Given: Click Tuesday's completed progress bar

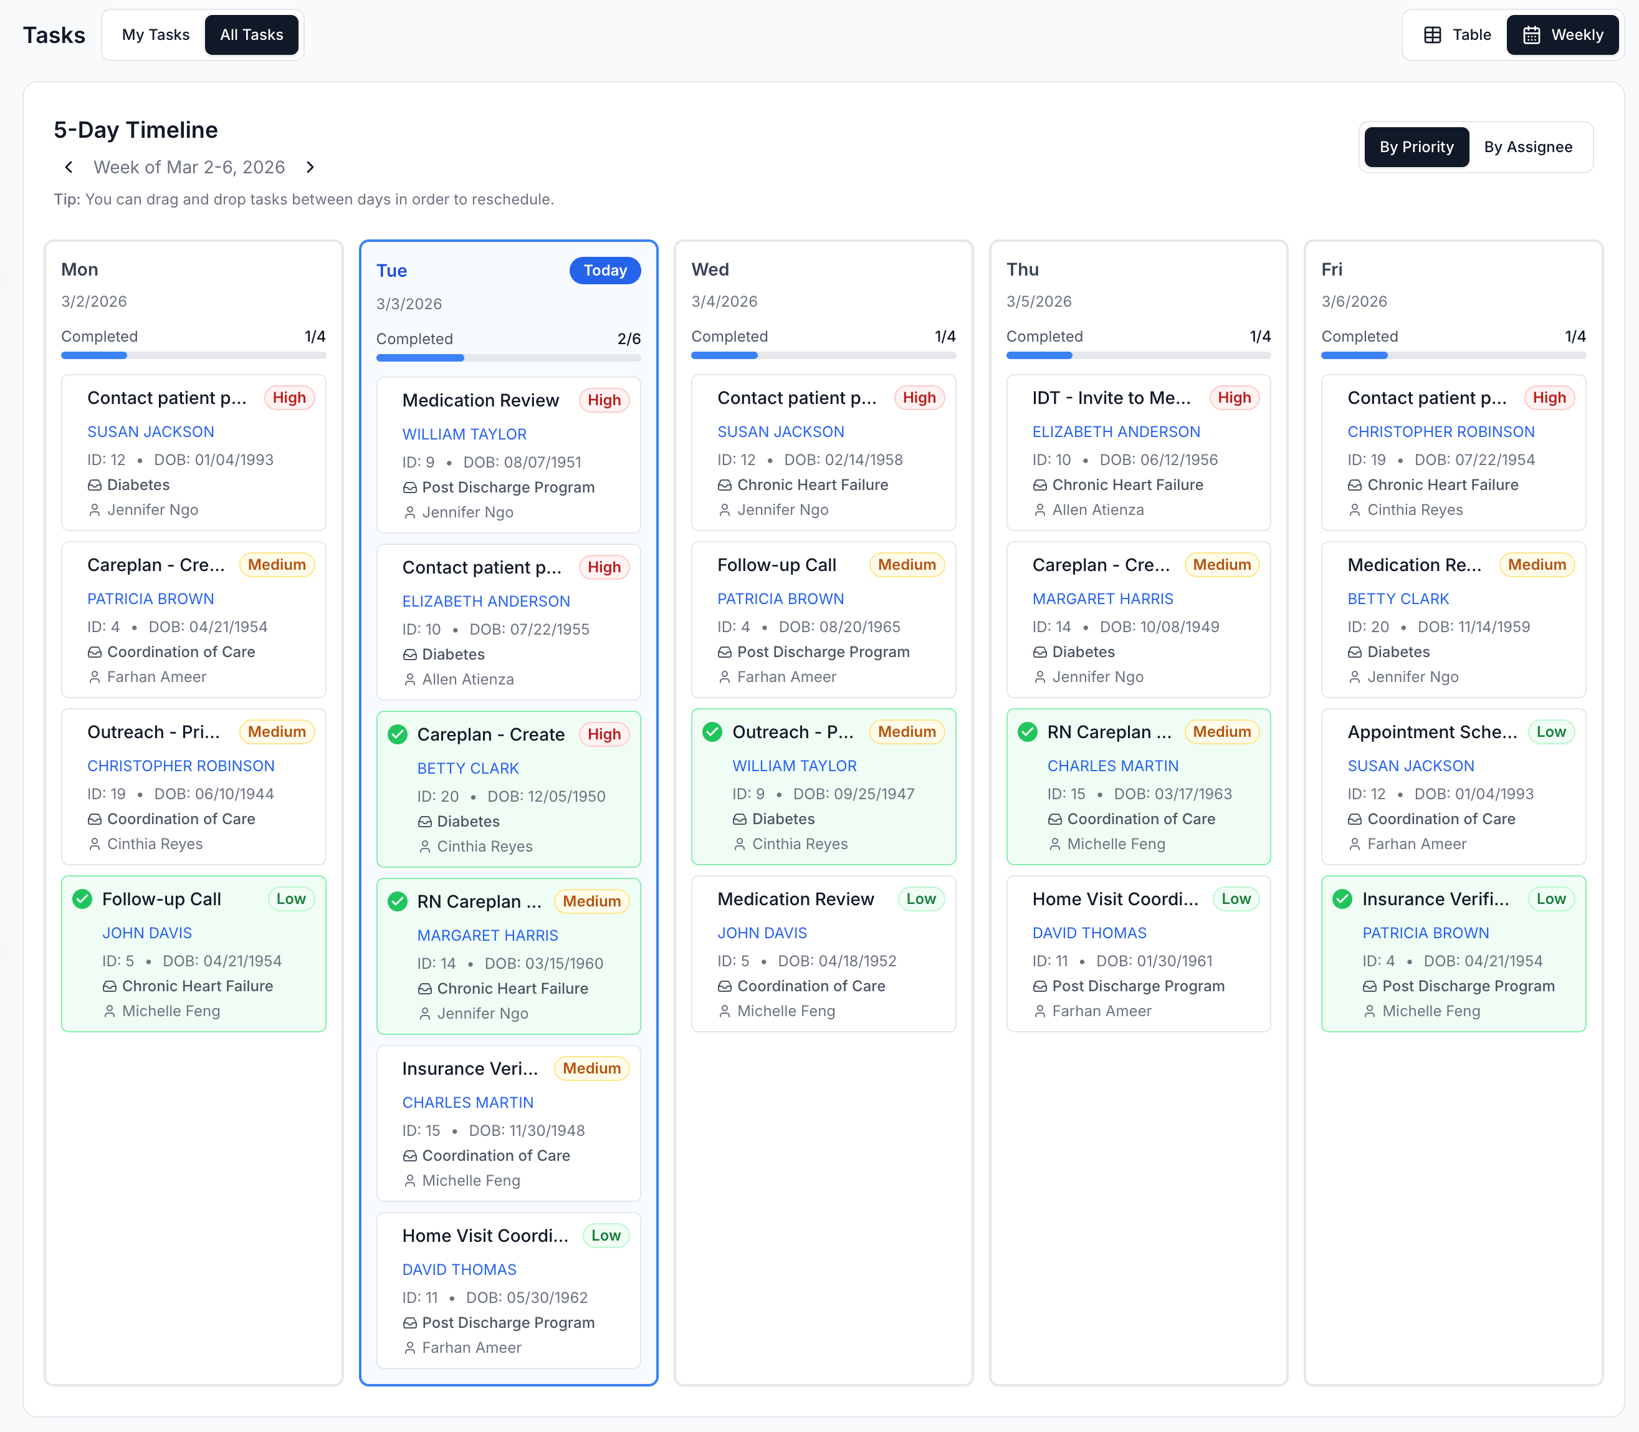Looking at the screenshot, I should pos(508,358).
